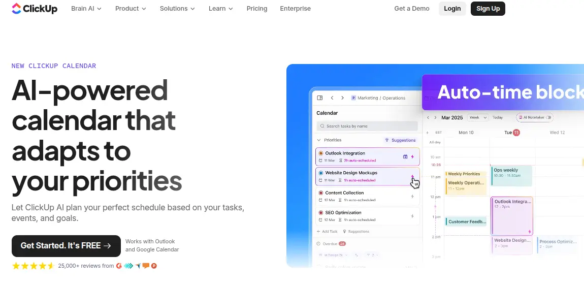
Task: Click the blue status circle of Website Design Mockups
Action: point(320,173)
